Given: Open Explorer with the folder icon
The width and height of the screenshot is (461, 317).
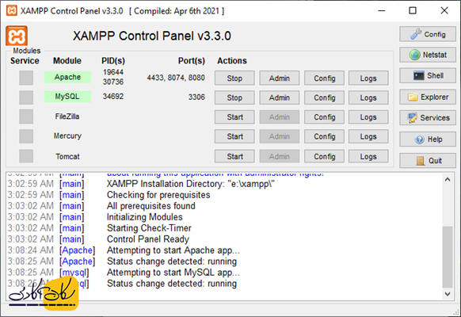Looking at the screenshot, I should coord(428,97).
